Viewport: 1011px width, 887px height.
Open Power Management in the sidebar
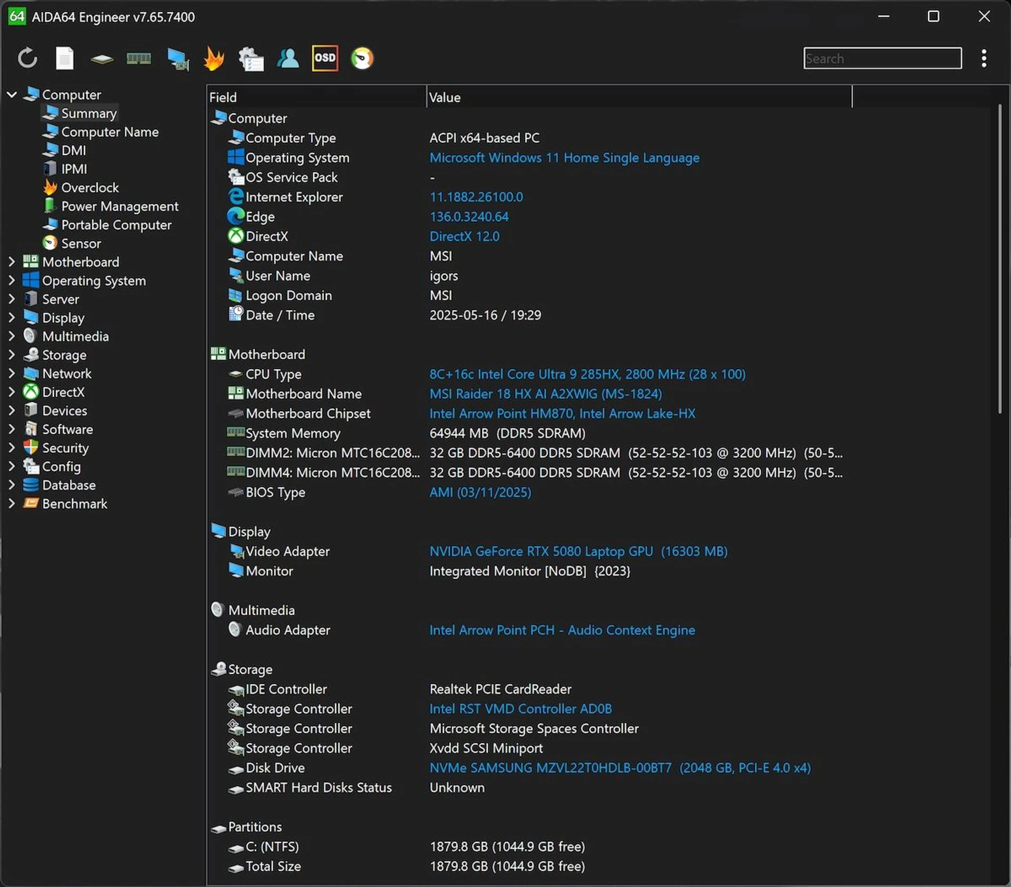point(111,206)
